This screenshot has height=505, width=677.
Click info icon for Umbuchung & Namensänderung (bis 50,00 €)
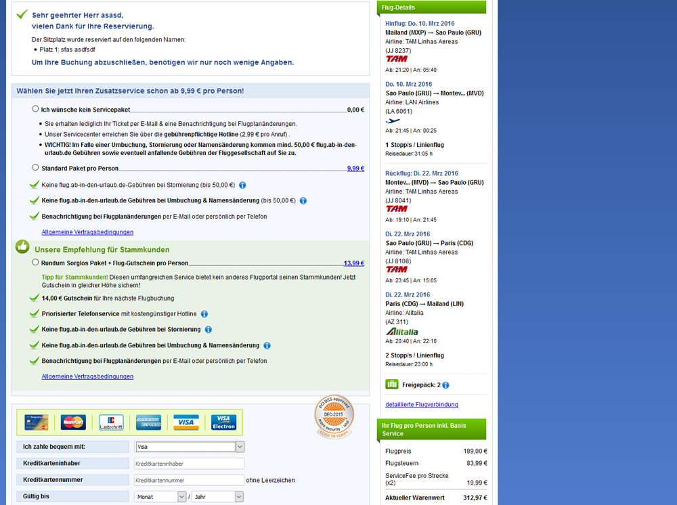(x=303, y=201)
